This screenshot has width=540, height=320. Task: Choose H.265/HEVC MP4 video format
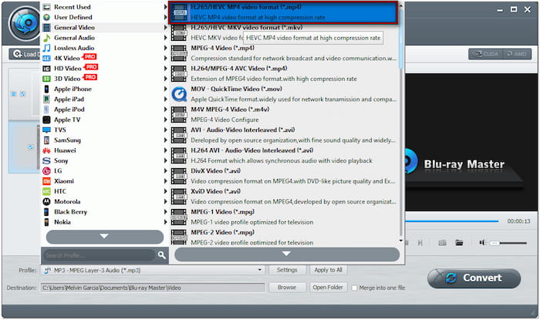point(283,12)
